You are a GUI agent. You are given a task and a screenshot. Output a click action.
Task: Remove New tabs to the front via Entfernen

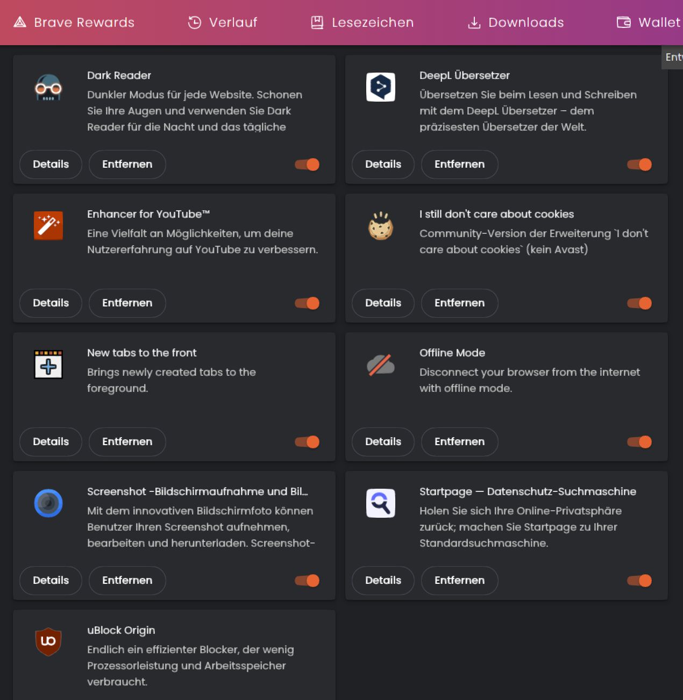[x=127, y=442]
